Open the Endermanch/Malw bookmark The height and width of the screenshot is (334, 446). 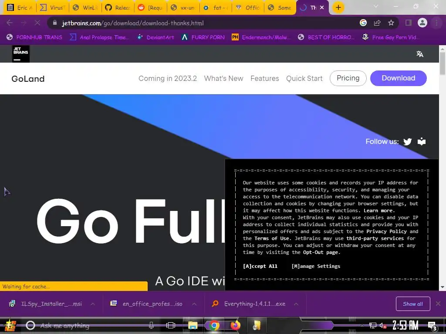point(261,37)
